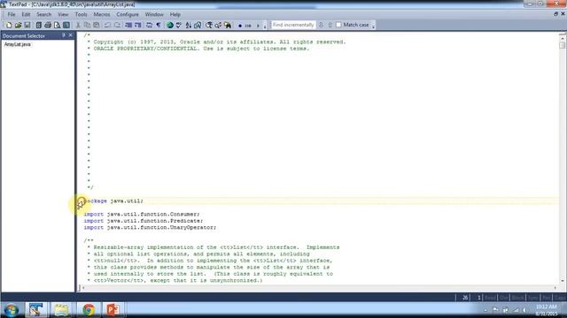Viewport: 567px width, 318px height.
Task: Enable the Match case checkbox
Action: point(338,25)
